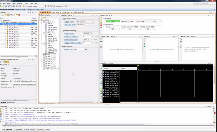This screenshot has height=132, width=217.
Task: Enable hw_vio_2 checkbox in Dashboard Options
Action: (x=44, y=56)
